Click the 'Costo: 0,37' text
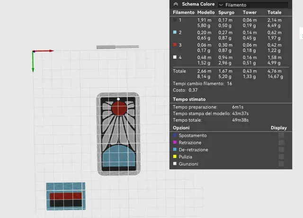 [185, 90]
